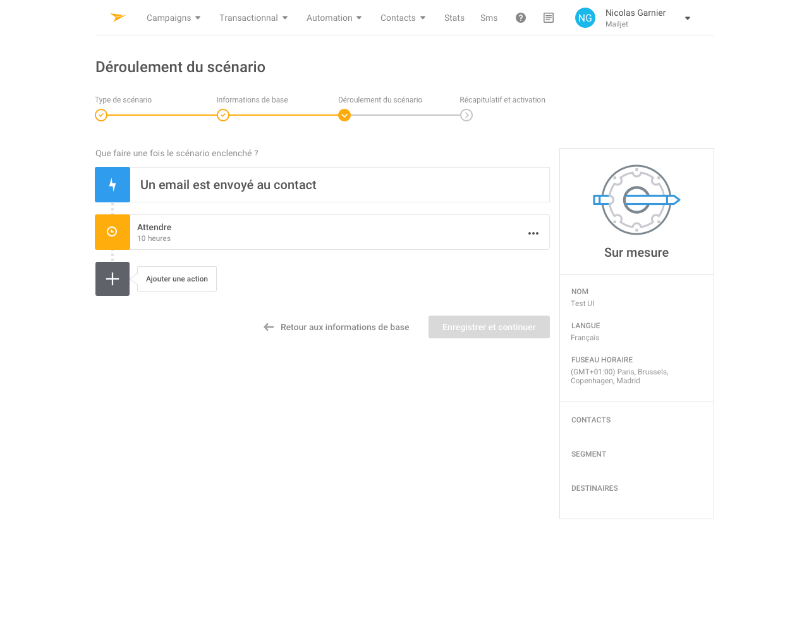Screen dimensions: 809x628
Task: Expand the Campaigns dropdown menu
Action: [174, 18]
